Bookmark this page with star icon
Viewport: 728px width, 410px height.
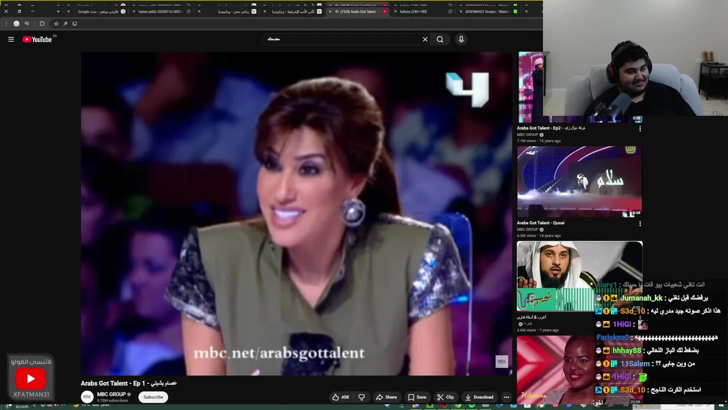(56, 23)
